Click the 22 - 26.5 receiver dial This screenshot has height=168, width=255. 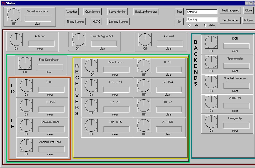point(144,125)
